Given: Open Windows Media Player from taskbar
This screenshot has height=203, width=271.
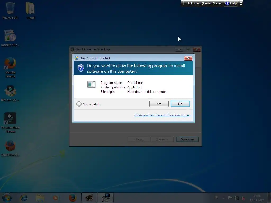Looking at the screenshot, I should tap(56, 198).
